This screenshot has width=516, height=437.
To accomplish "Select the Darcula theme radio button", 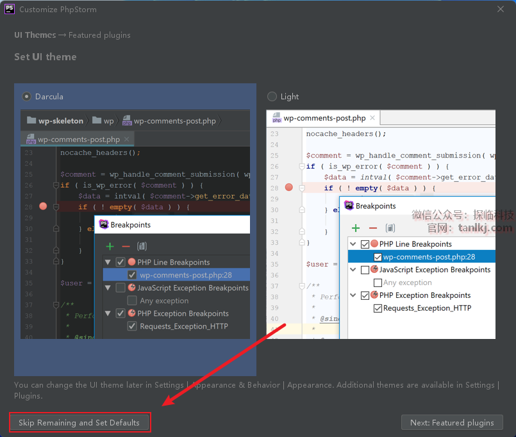I will point(26,97).
